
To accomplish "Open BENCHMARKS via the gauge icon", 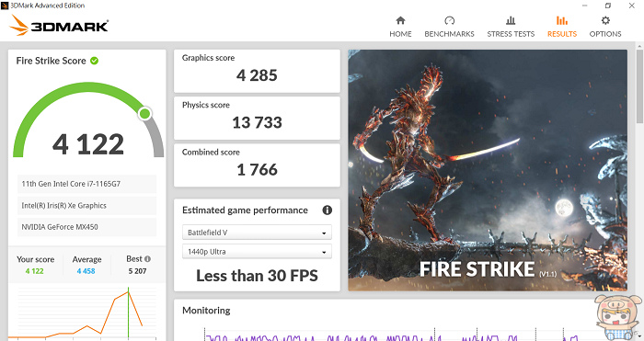I will 449,20.
